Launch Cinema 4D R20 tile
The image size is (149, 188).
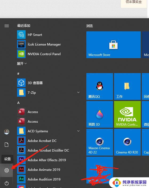[x=127, y=142]
